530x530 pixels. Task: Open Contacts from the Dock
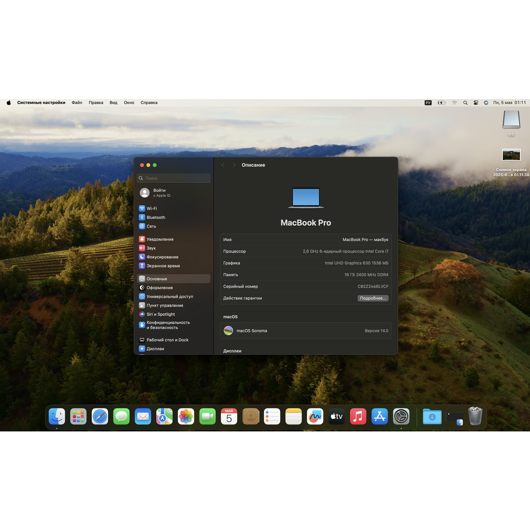coord(251,417)
